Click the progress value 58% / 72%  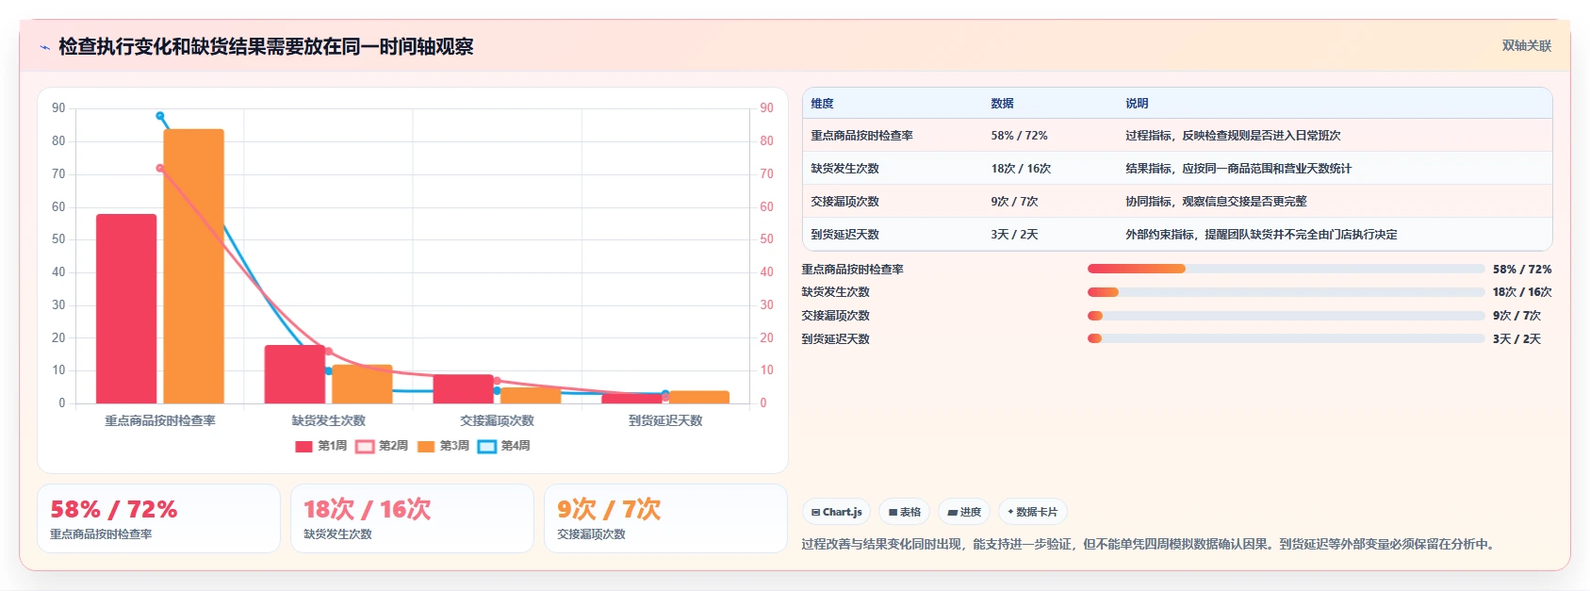coord(1522,270)
